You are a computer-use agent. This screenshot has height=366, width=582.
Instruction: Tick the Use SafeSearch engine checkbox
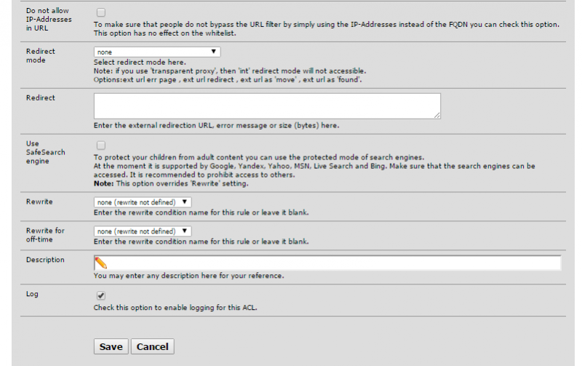[101, 146]
